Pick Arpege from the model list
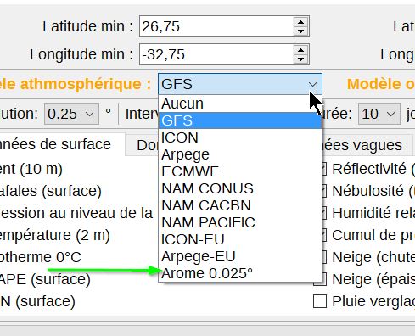415x336 pixels. pyautogui.click(x=240, y=154)
